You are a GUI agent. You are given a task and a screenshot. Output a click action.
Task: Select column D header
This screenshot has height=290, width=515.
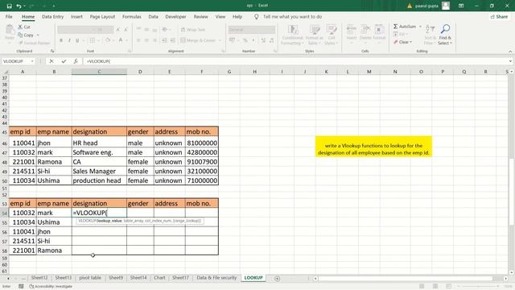tap(140, 72)
